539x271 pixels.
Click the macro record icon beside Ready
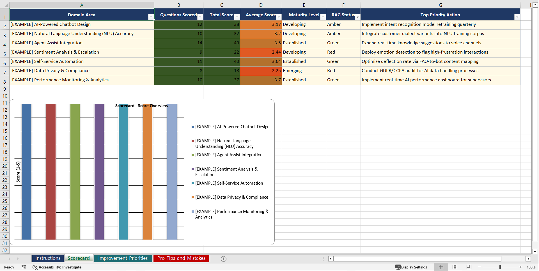24,267
